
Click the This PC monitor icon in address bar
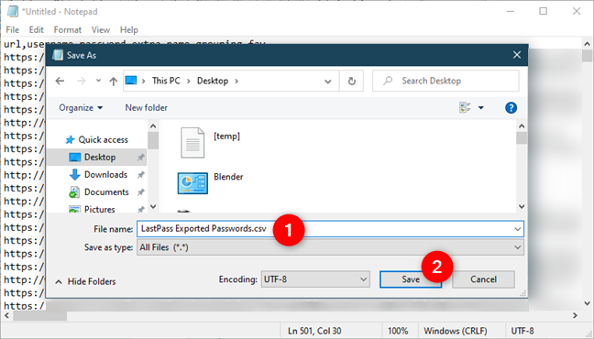tap(131, 81)
